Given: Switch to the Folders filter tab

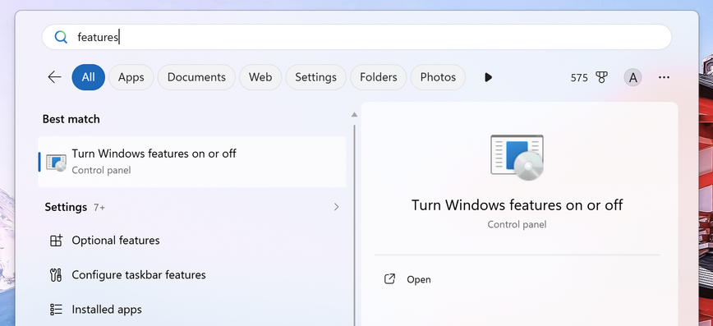Looking at the screenshot, I should 379,77.
